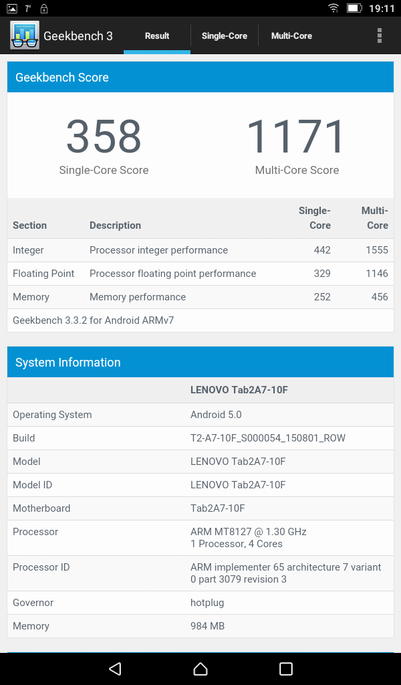Screen dimensions: 401x685
Task: Switch to the Single-Core tab
Action: 225,36
